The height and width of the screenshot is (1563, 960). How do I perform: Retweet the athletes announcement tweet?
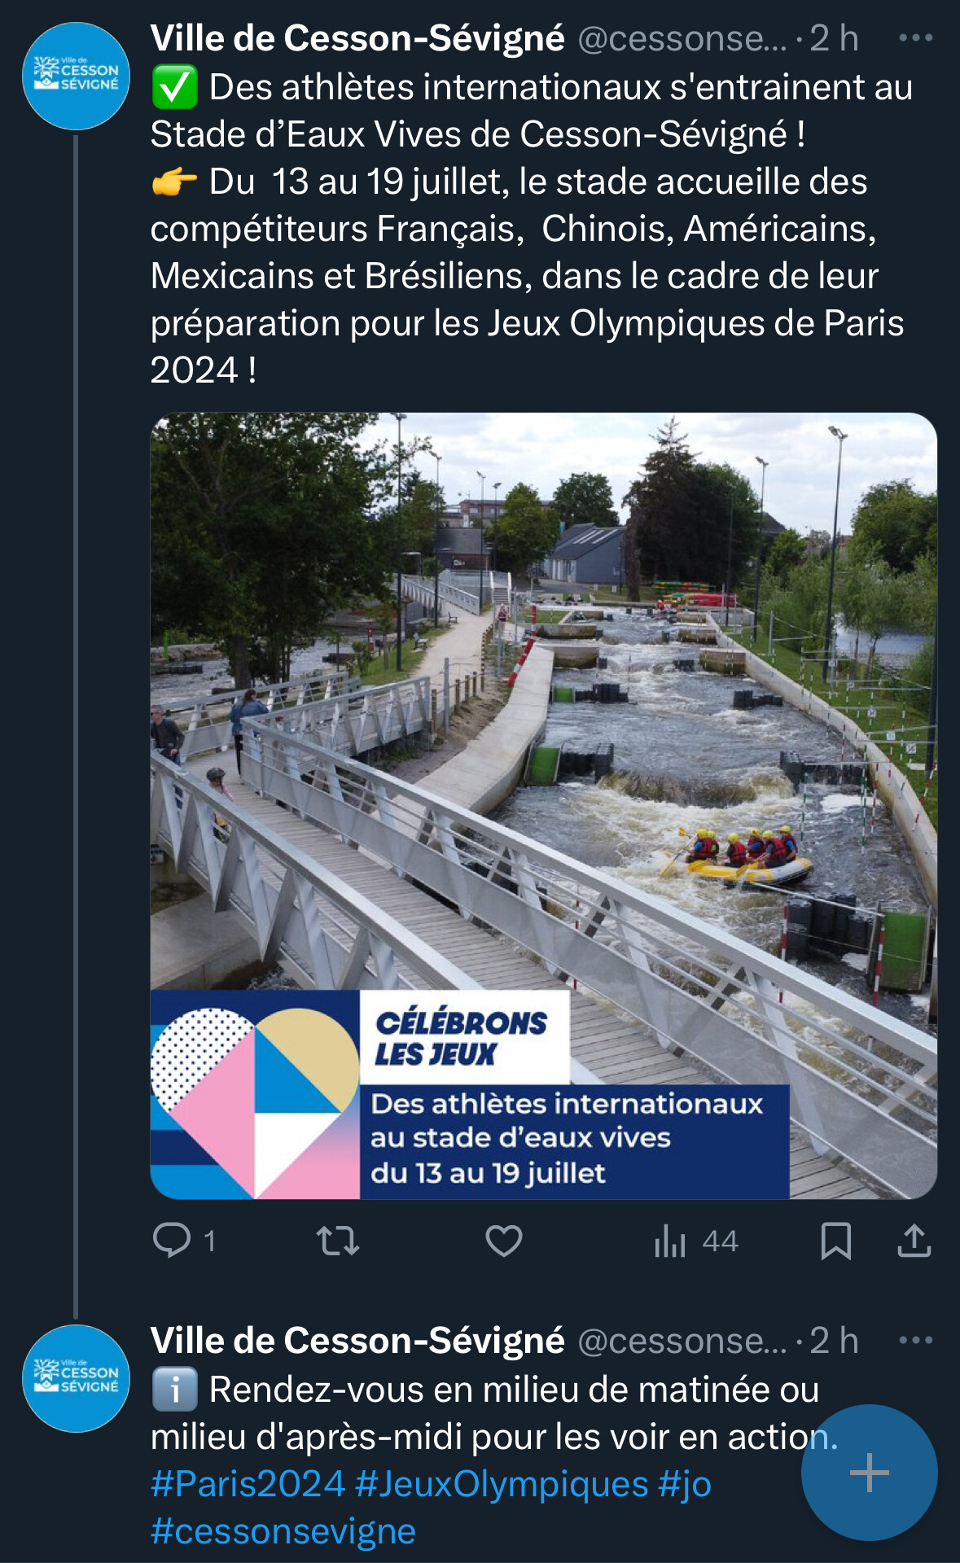click(338, 1241)
